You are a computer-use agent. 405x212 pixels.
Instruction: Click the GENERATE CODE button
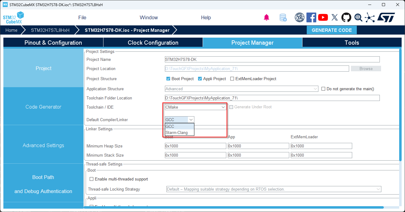332,30
